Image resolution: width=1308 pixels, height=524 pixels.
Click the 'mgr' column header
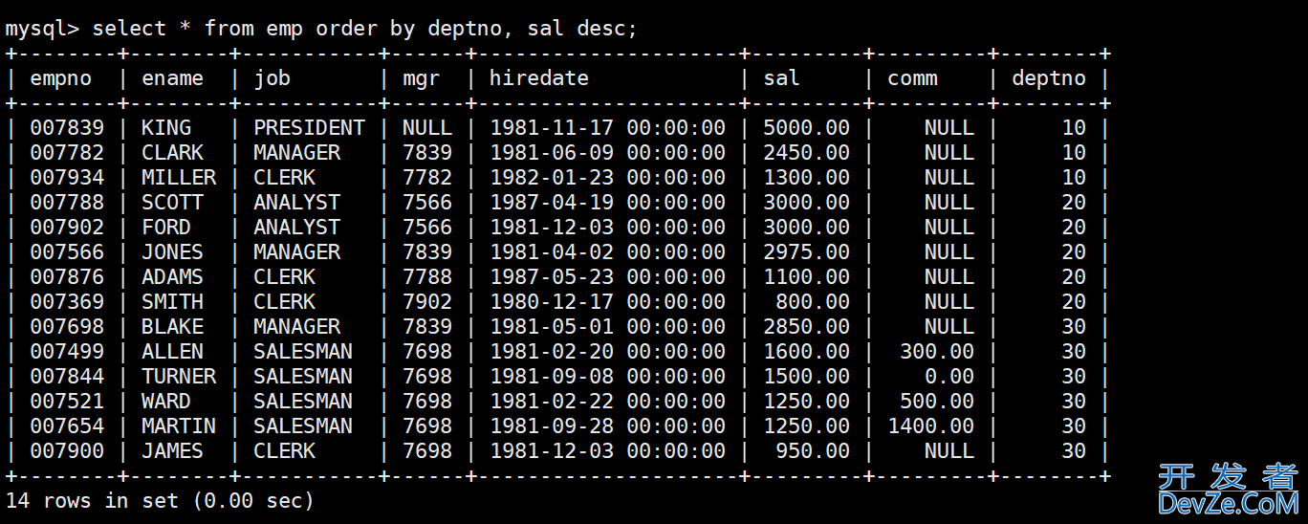[421, 79]
